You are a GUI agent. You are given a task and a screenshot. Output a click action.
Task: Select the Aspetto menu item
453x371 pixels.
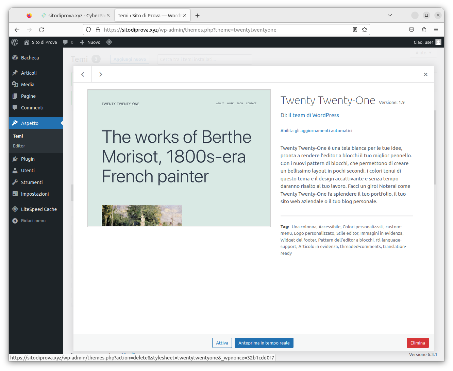pos(36,123)
